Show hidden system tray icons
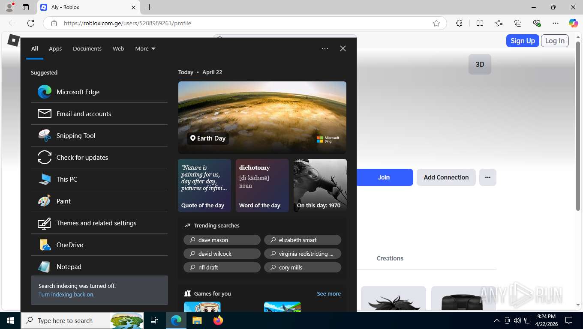The height and width of the screenshot is (329, 583). (497, 320)
